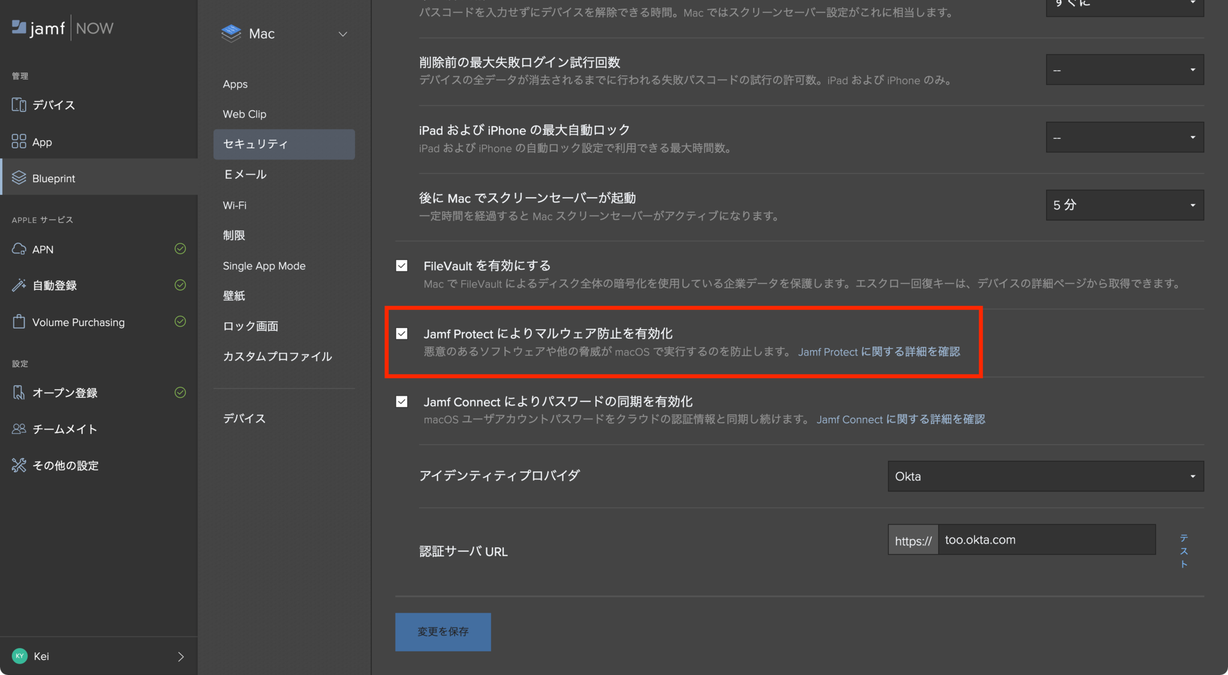Click the green check next to 自動登録
This screenshot has height=675, width=1228.
(180, 285)
